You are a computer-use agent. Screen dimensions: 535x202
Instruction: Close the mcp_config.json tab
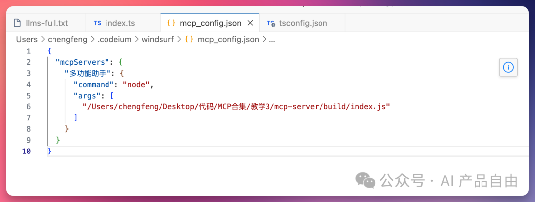pos(250,23)
